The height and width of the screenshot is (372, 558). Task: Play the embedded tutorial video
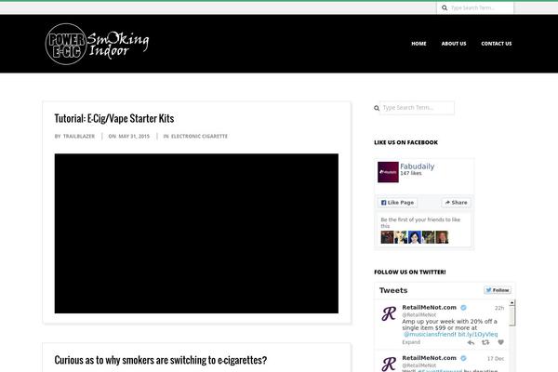[196, 233]
